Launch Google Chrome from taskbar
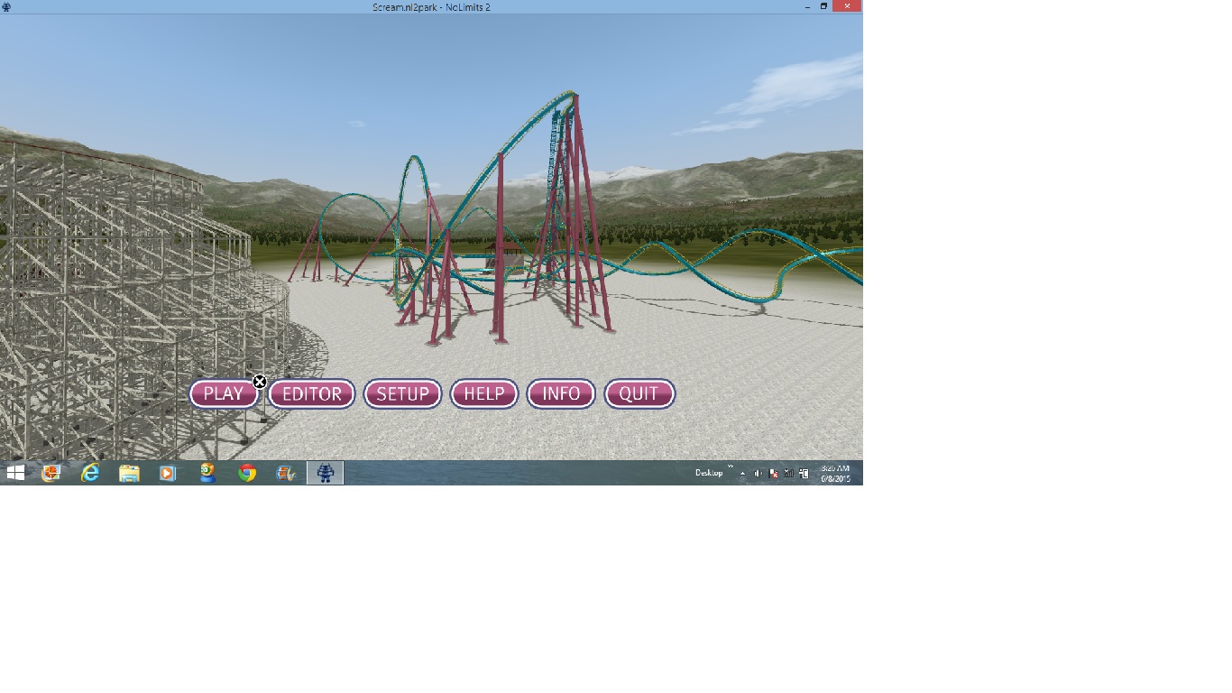Image resolution: width=1232 pixels, height=693 pixels. [247, 473]
